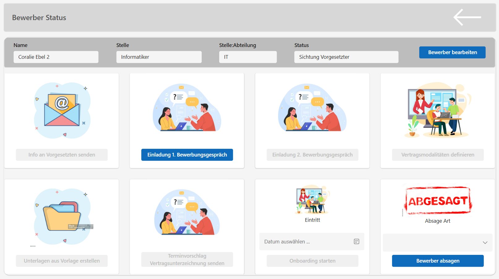Click Bewerber bearbeiten button
Screen dimensions: 499x279
452,52
